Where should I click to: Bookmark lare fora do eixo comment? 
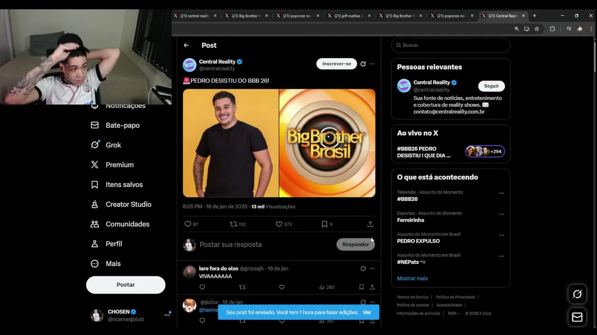[x=361, y=287]
